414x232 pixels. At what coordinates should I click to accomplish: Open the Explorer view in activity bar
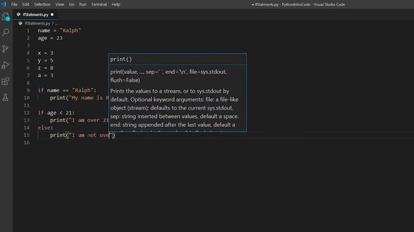6,17
